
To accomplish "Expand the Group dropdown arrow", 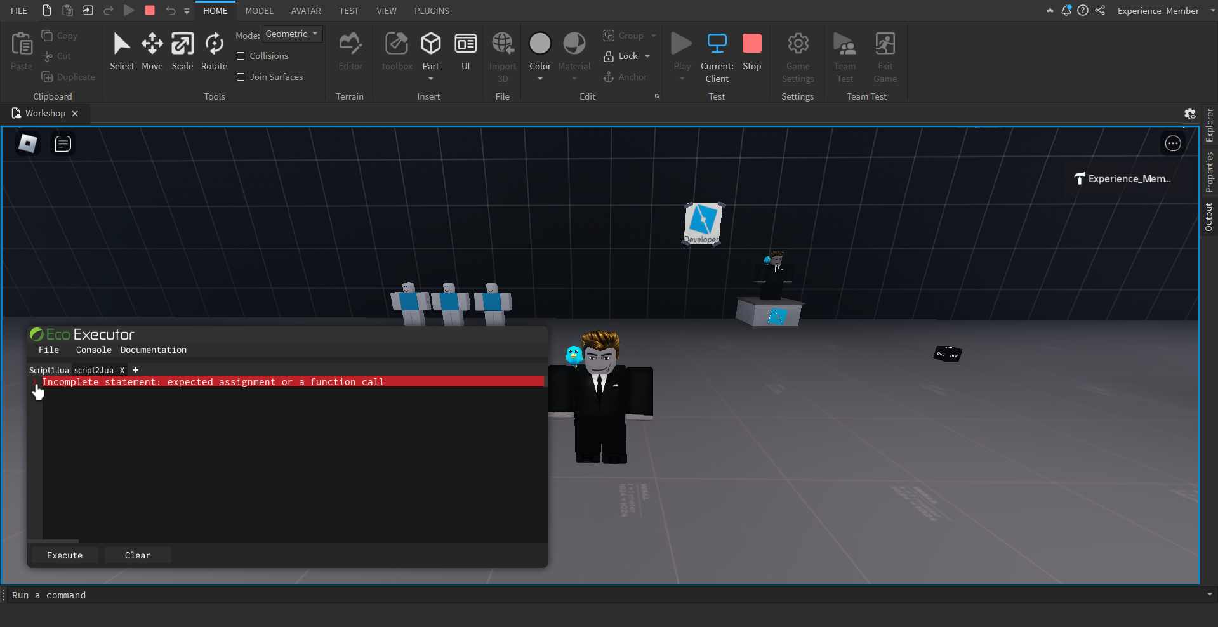I will pos(654,36).
